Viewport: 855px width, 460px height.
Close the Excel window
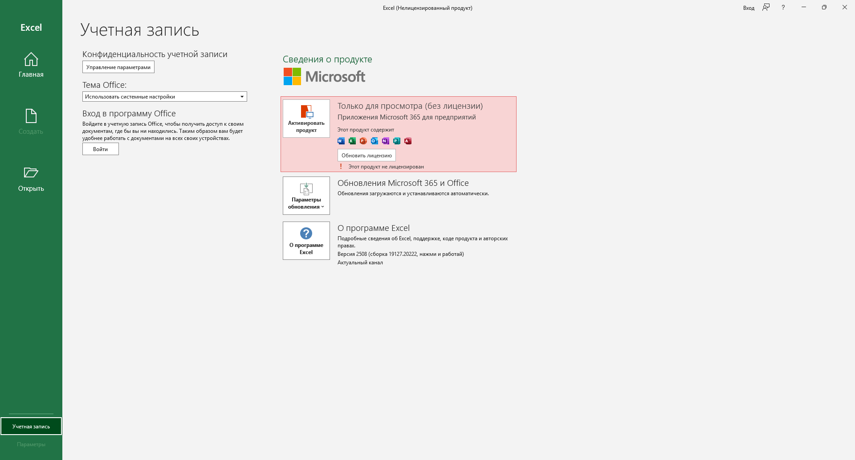(x=845, y=7)
